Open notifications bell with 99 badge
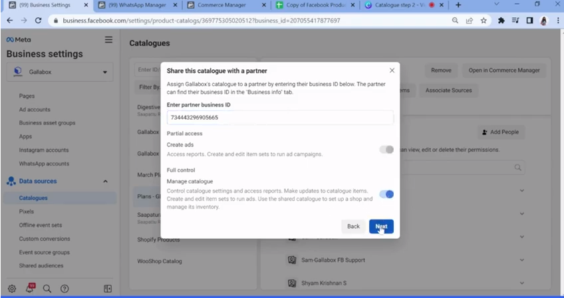564x298 pixels. pos(30,288)
